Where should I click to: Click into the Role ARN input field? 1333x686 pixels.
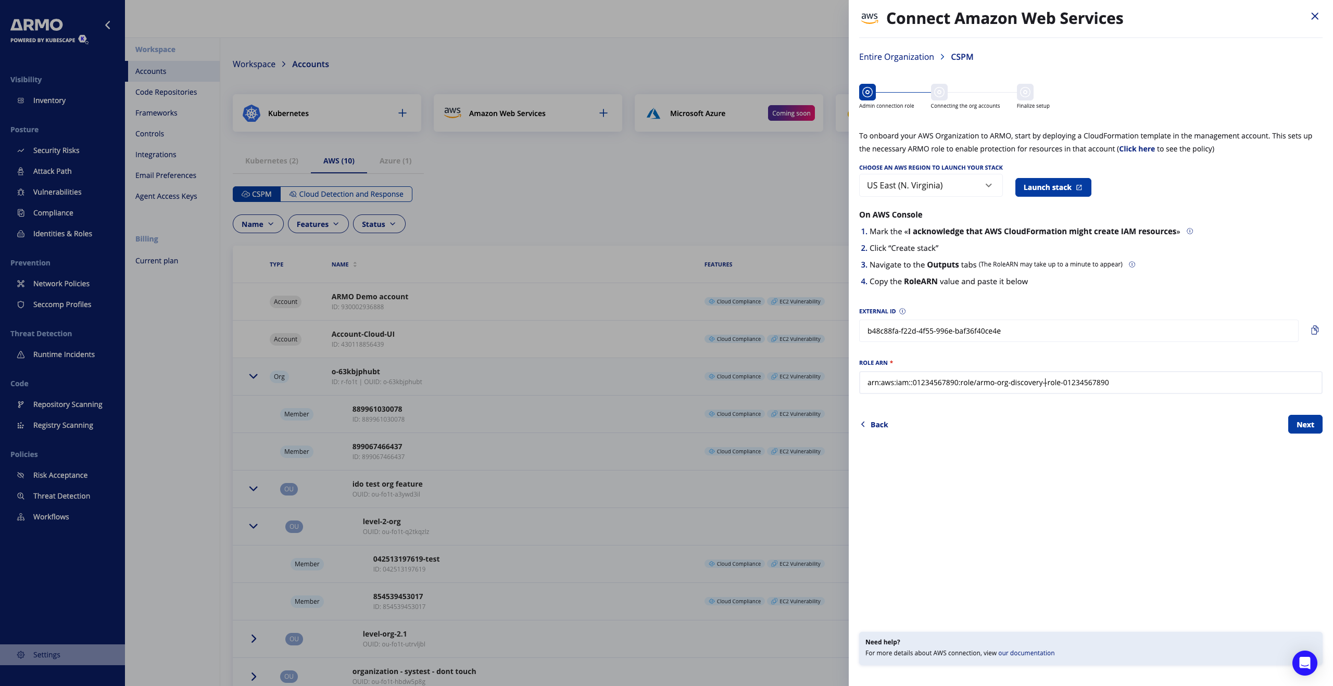(x=1090, y=383)
